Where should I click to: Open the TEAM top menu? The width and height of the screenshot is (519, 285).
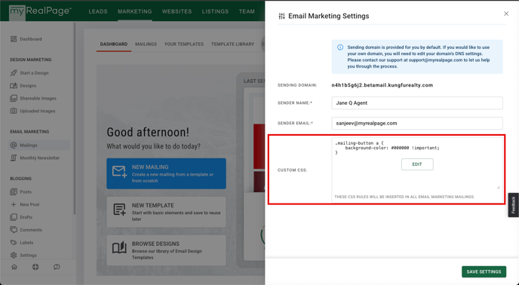(x=247, y=11)
